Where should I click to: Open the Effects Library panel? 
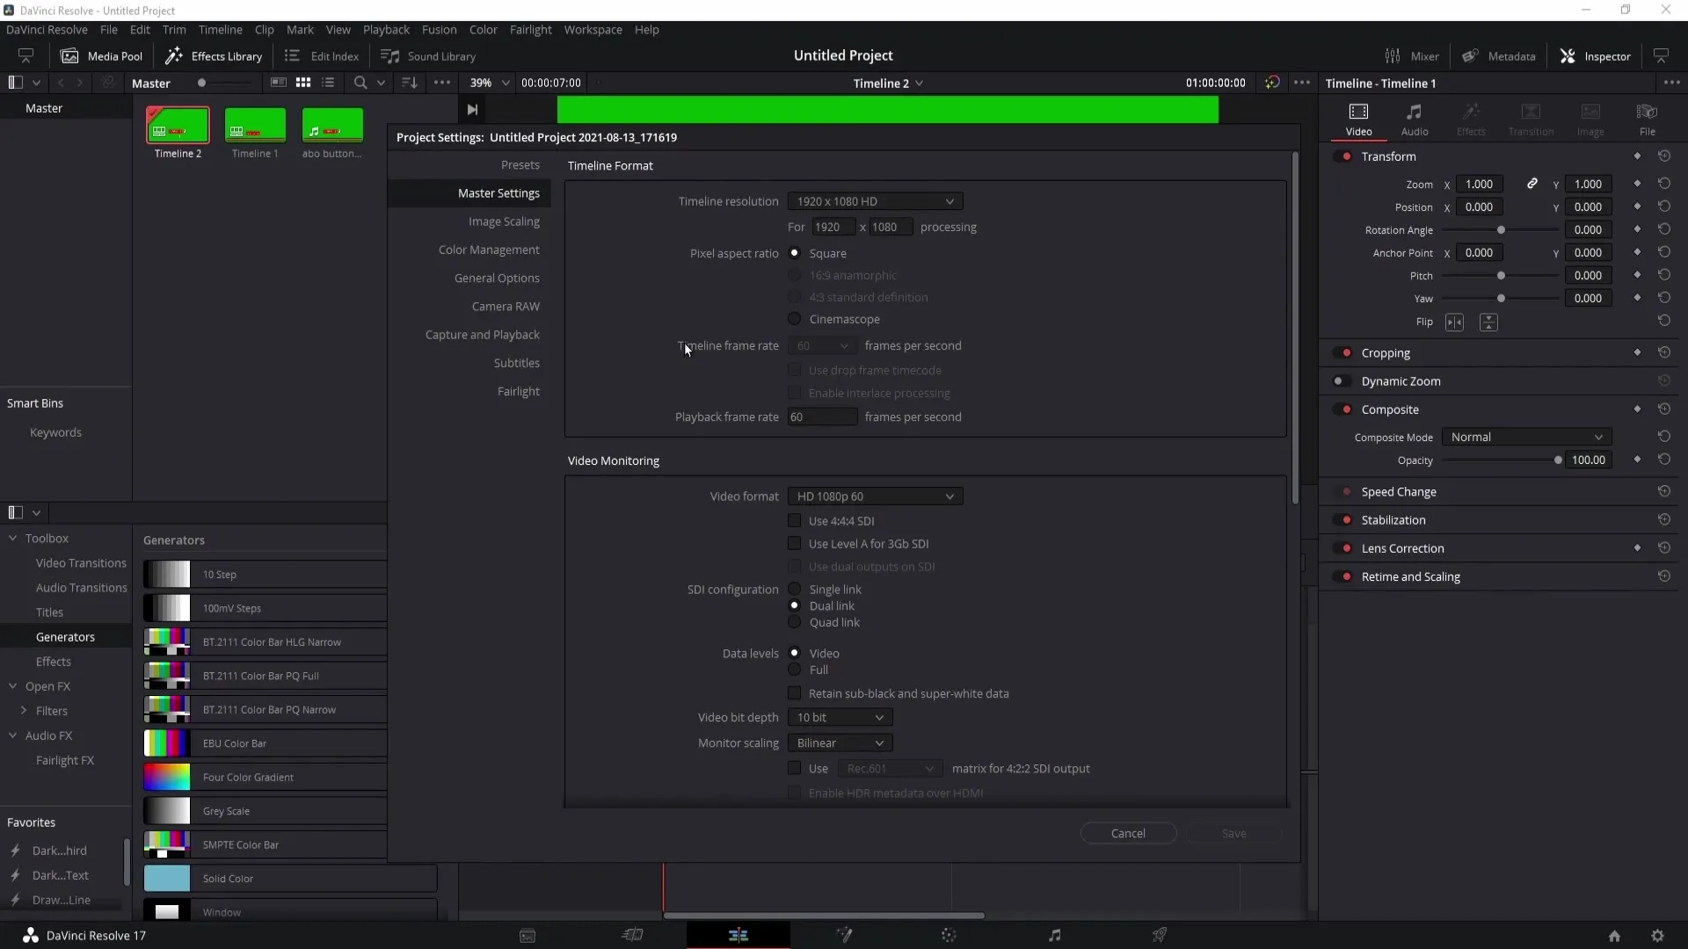(215, 55)
